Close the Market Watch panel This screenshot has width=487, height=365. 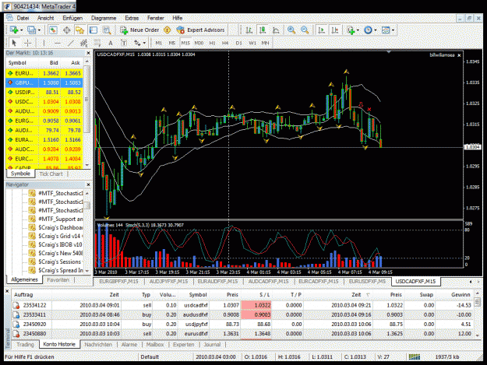[88, 53]
